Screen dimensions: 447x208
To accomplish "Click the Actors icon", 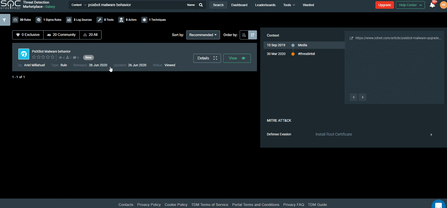I will (x=121, y=20).
